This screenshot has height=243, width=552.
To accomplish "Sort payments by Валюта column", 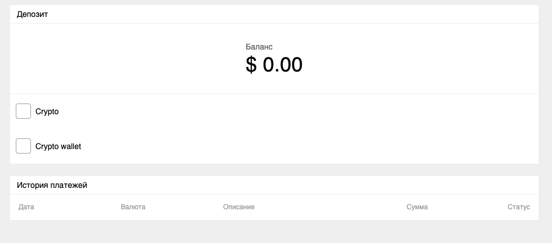I will (x=133, y=207).
